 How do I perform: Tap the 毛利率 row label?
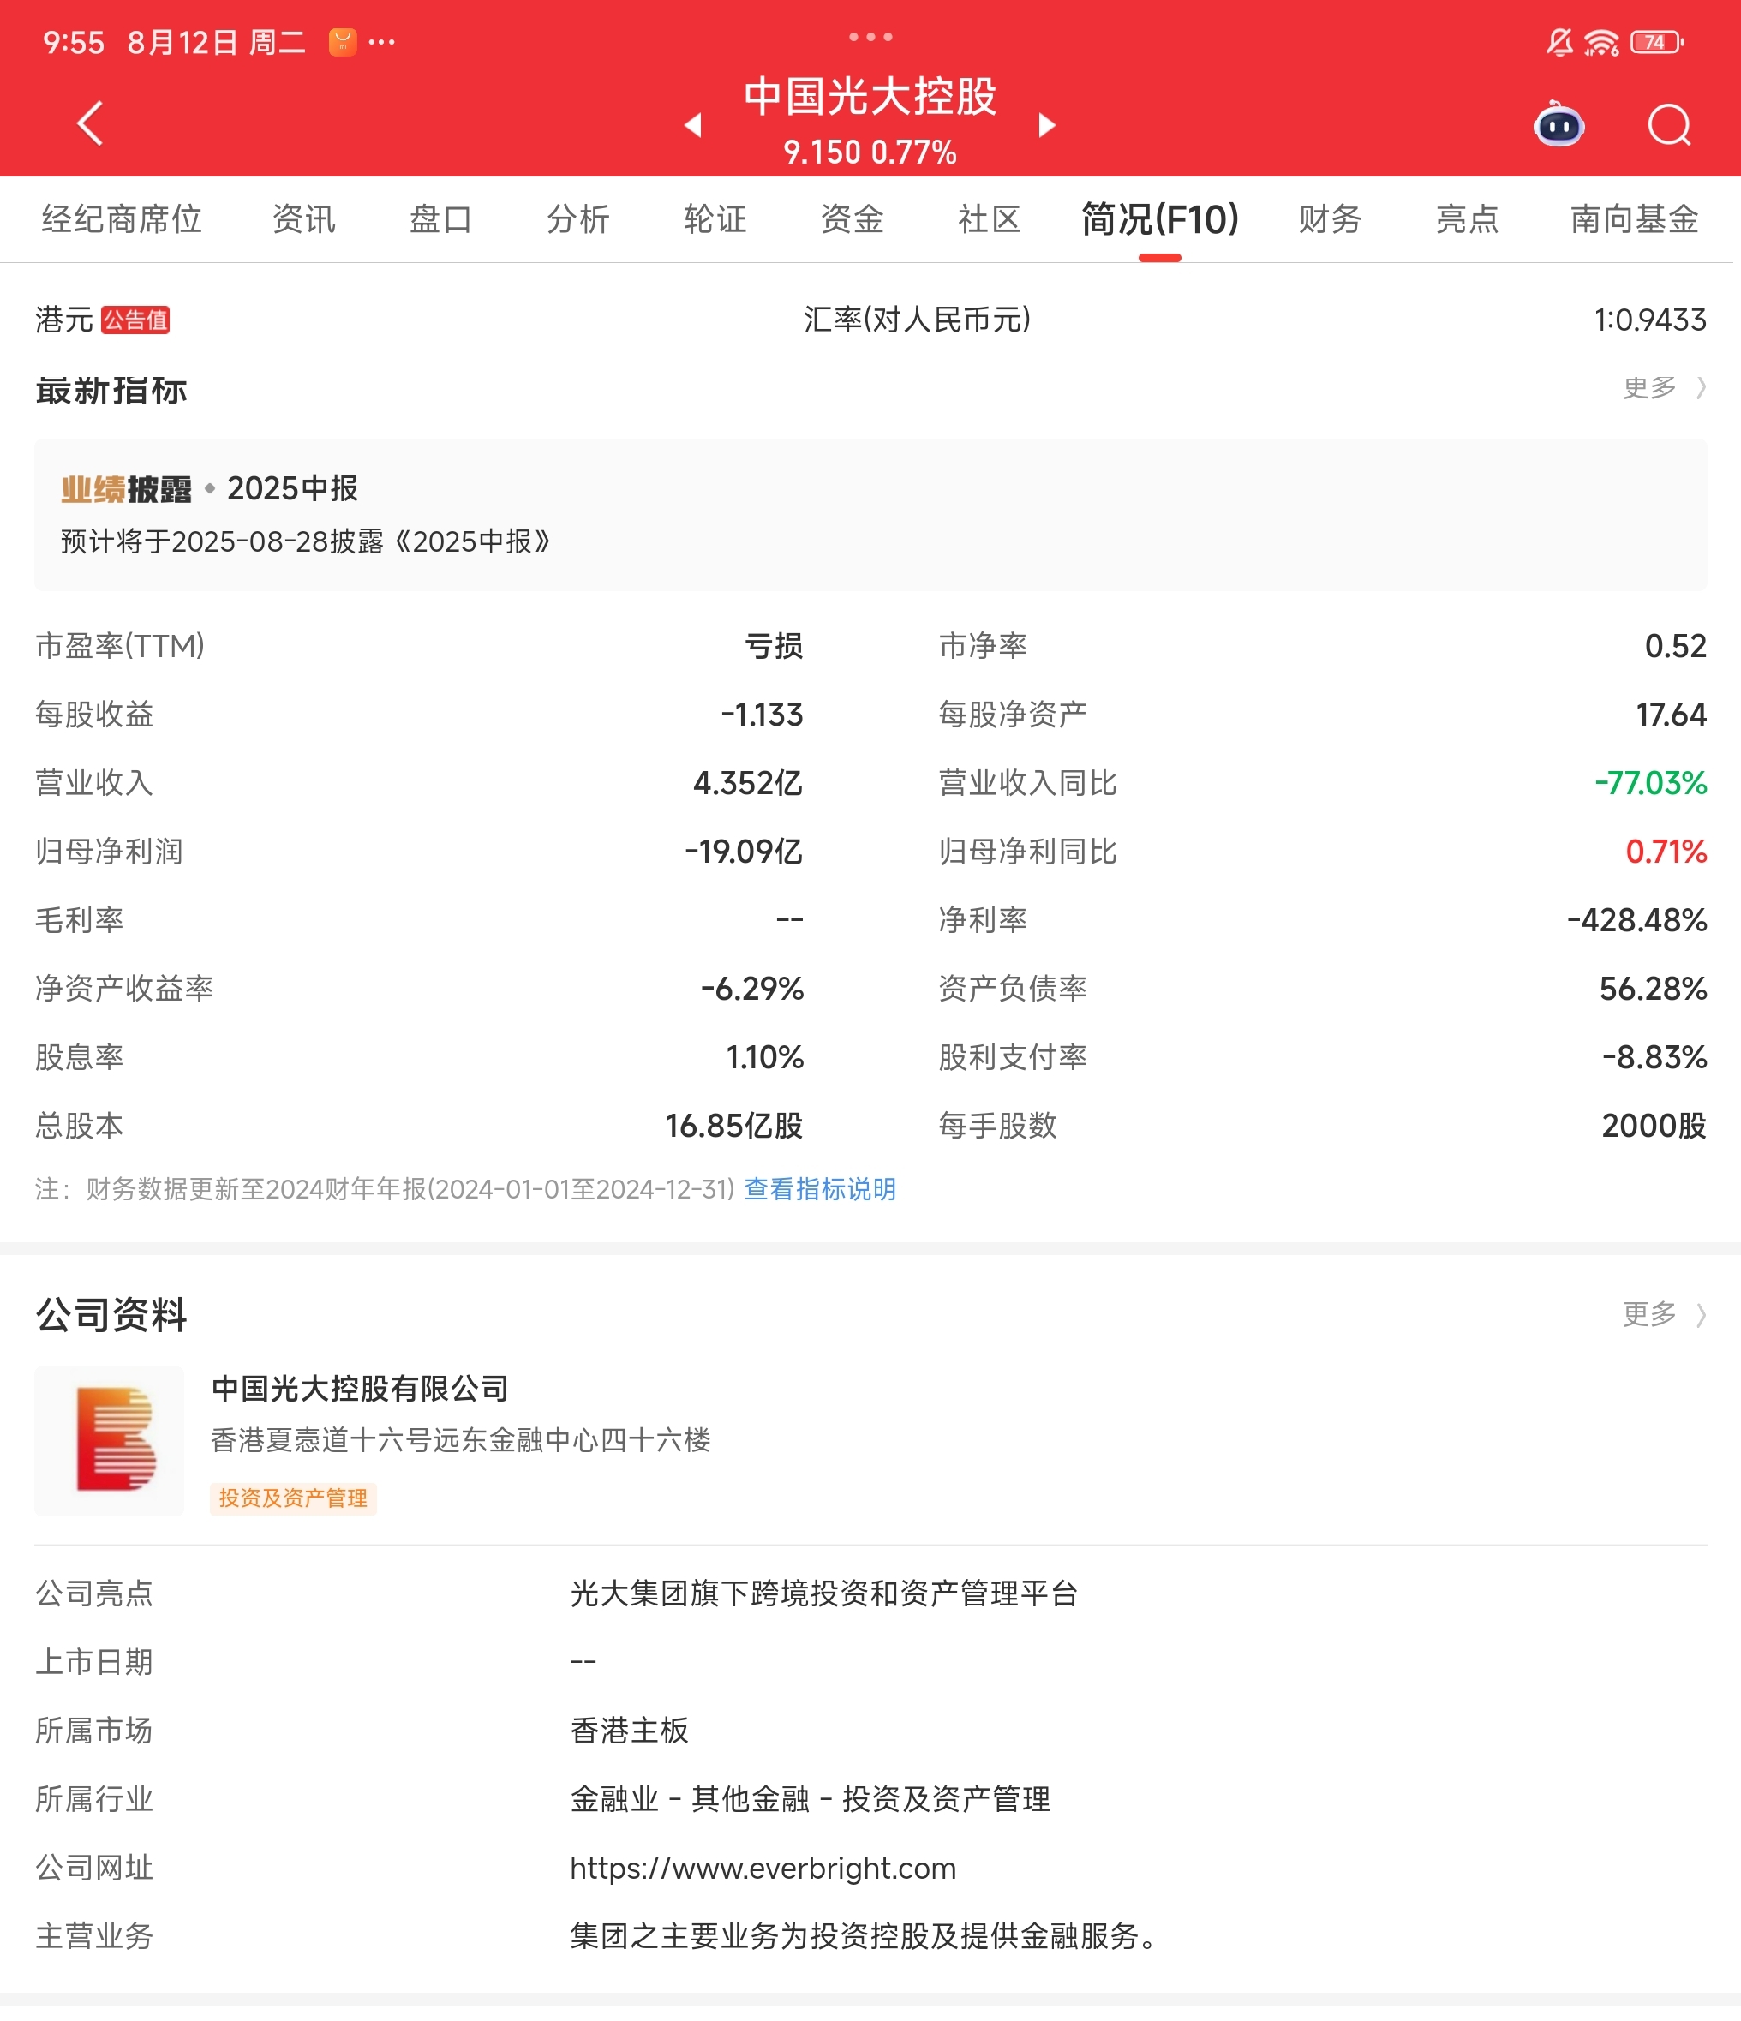[x=79, y=920]
